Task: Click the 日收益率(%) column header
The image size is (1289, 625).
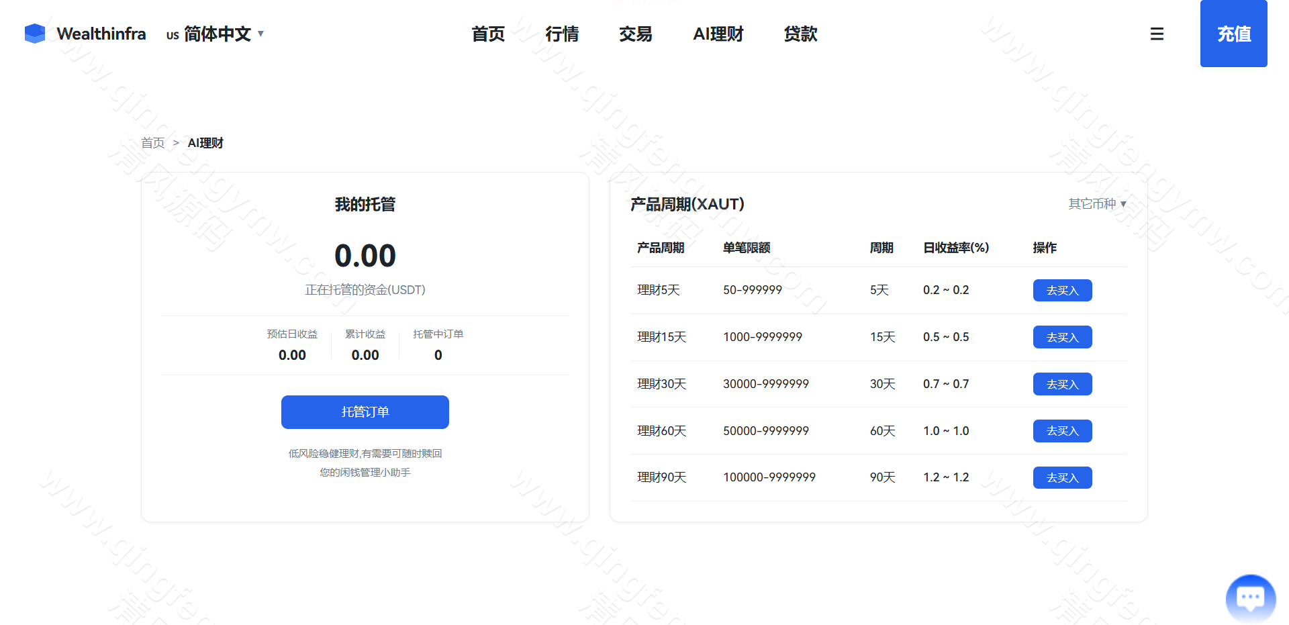Action: (956, 248)
